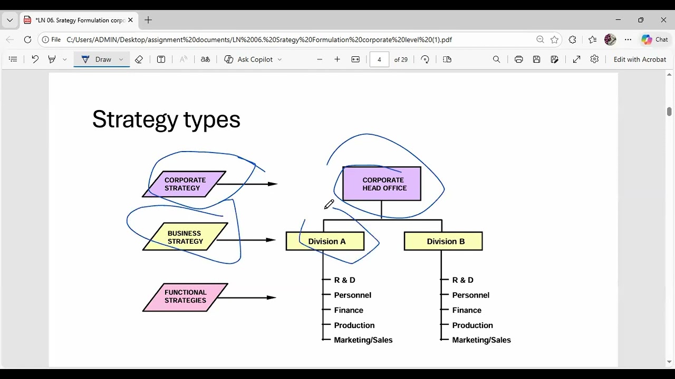Open the user profile avatar
Image resolution: width=675 pixels, height=379 pixels.
coord(610,39)
